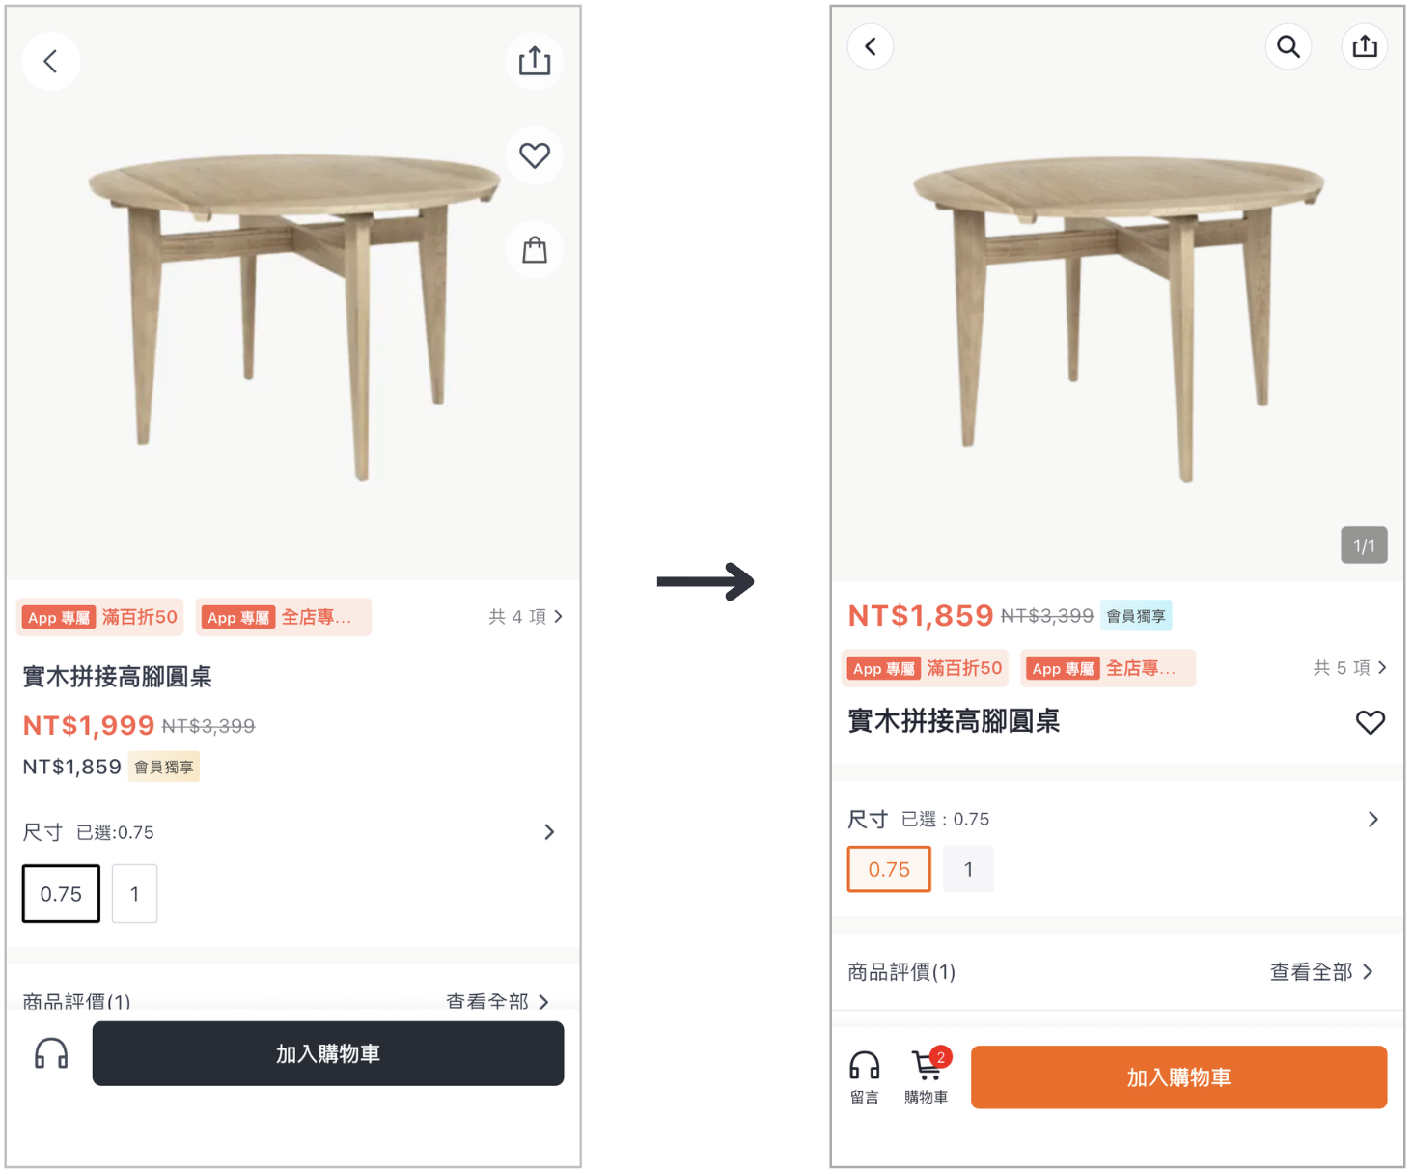
Task: Tap the heart icon beside right product title
Action: coord(1371,722)
